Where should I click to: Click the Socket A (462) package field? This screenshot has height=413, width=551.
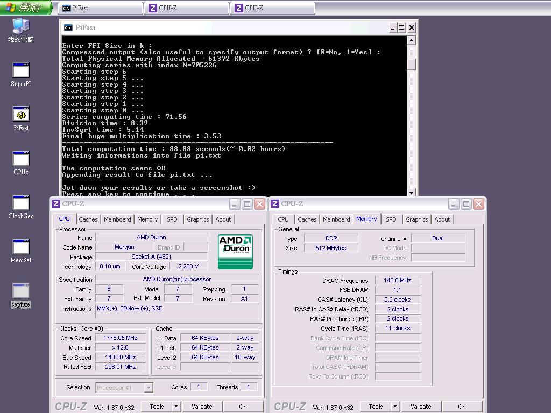tap(151, 257)
